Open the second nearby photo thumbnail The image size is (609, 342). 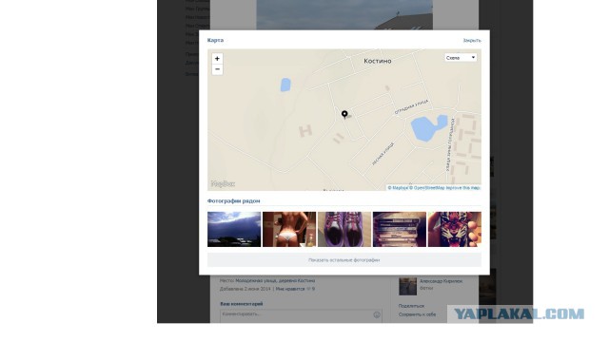tap(289, 229)
